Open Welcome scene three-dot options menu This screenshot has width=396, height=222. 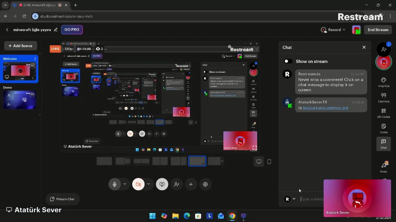tap(35, 59)
